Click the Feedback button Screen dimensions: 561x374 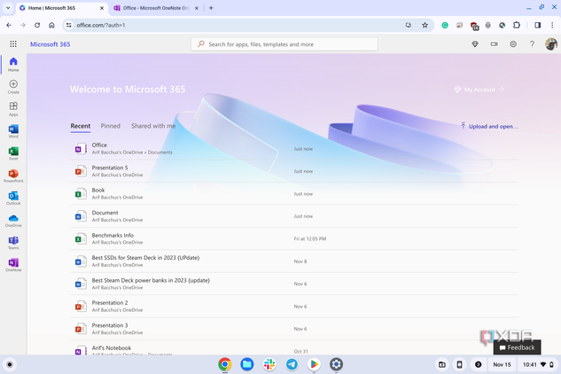pos(517,347)
